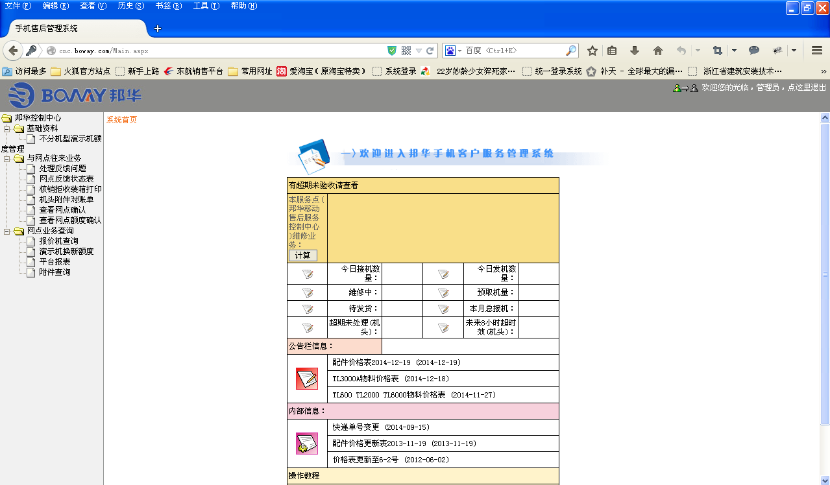Click the QR code icon in address bar

click(x=406, y=51)
